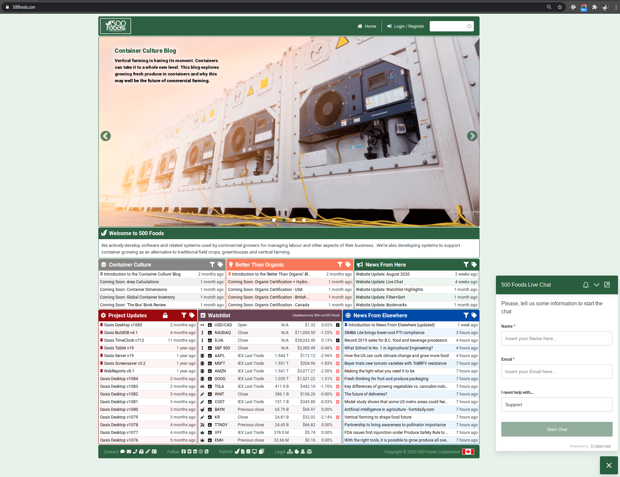Open 'The future of deliveries?' article
The height and width of the screenshot is (477, 620).
click(366, 394)
